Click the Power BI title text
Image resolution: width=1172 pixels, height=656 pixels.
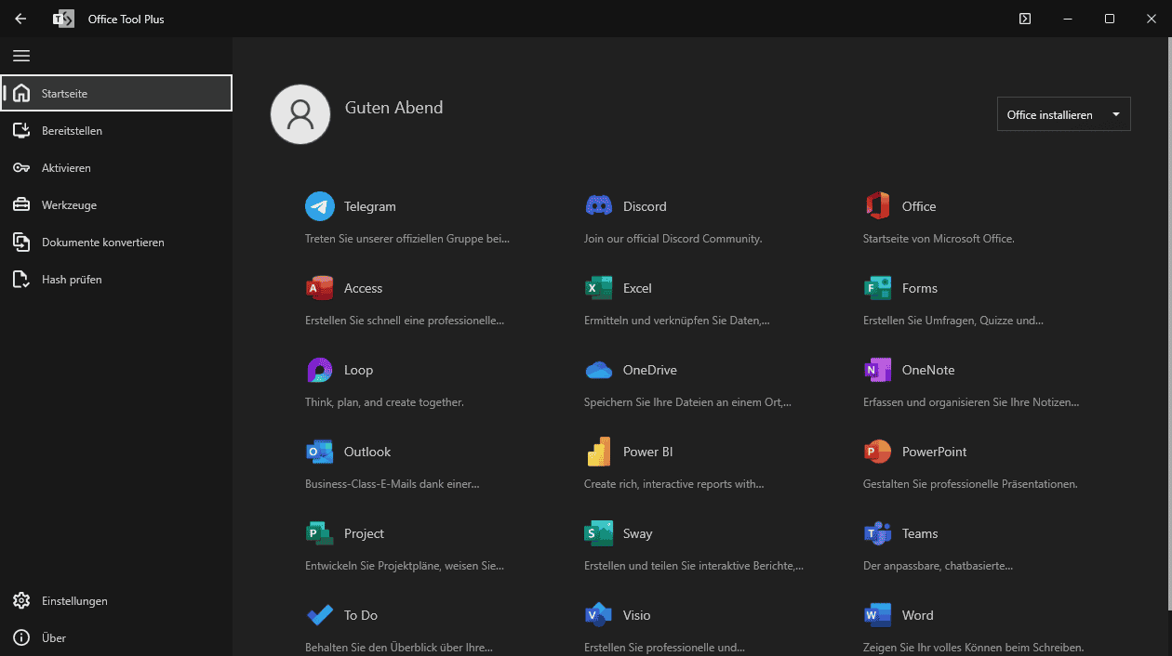[x=648, y=452]
